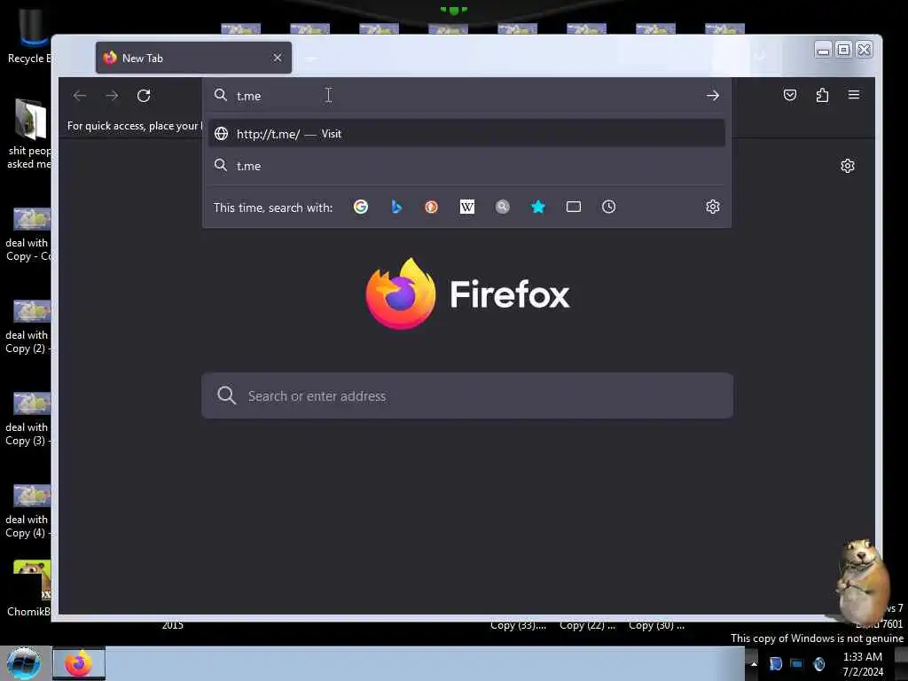Select the http://t.me/ Visit suggestion
Viewport: 908px width, 681px height.
pos(466,134)
